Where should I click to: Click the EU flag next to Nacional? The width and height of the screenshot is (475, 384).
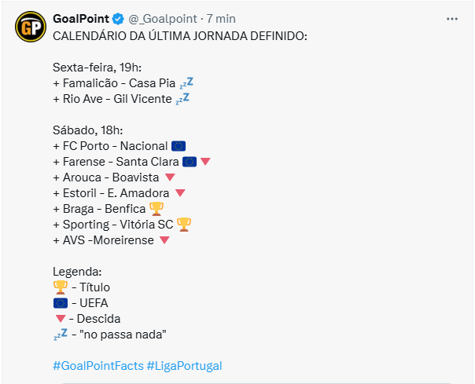(178, 146)
